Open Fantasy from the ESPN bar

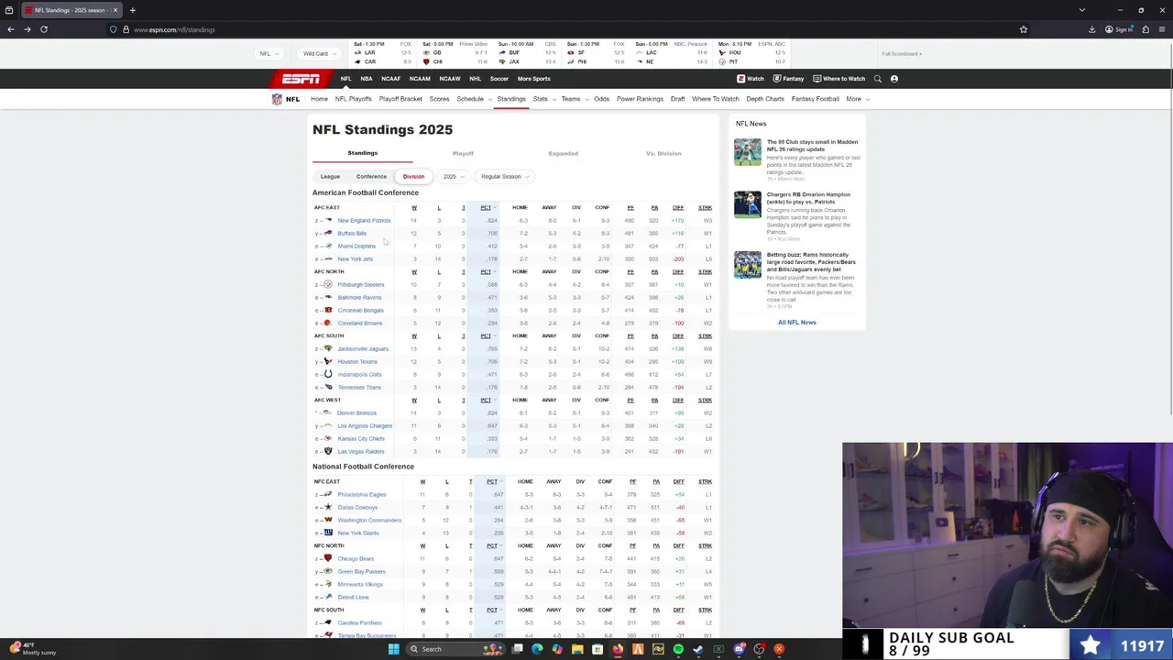pyautogui.click(x=788, y=79)
